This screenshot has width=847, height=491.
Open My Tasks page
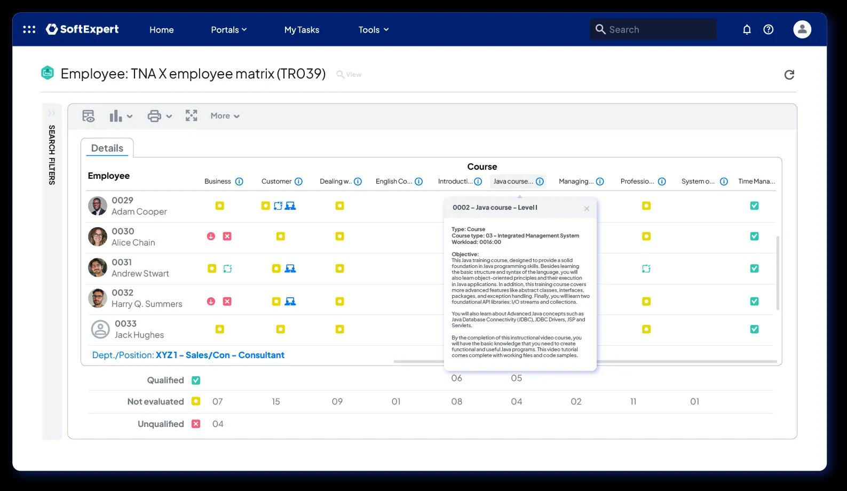(302, 30)
